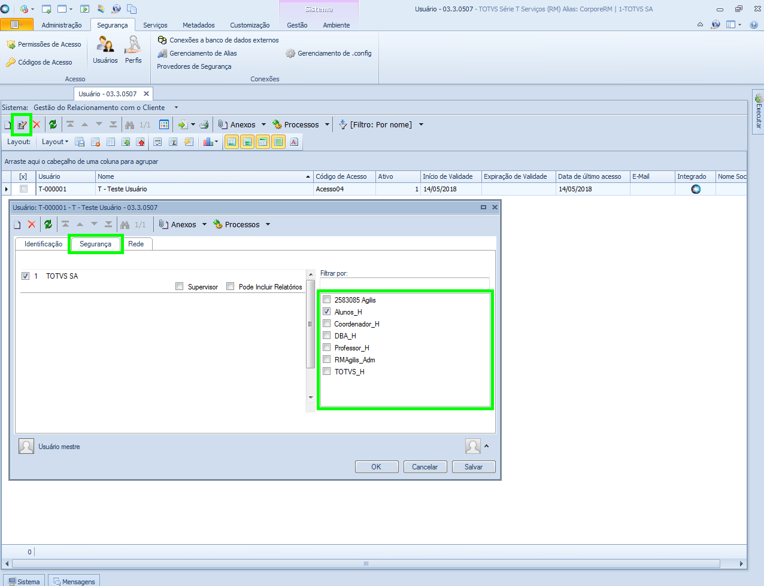Image resolution: width=764 pixels, height=586 pixels.
Task: Expand Processos dropdown in Usuário dialog
Action: (268, 224)
